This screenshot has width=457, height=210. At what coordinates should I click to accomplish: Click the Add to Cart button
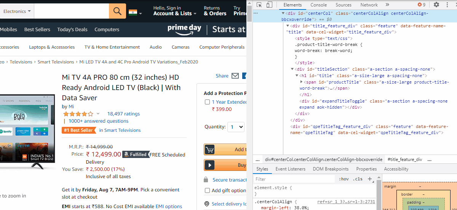[225, 149]
